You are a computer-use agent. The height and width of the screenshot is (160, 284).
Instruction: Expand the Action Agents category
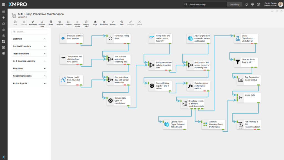pos(29,83)
